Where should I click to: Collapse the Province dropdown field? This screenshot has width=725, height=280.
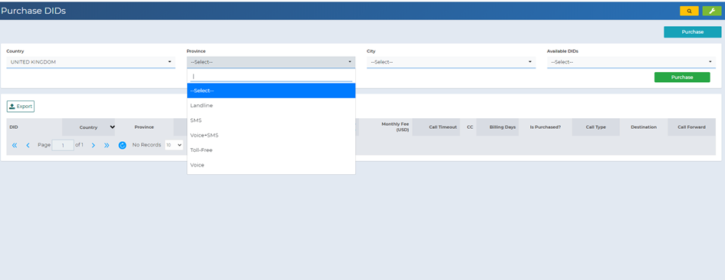pos(271,62)
